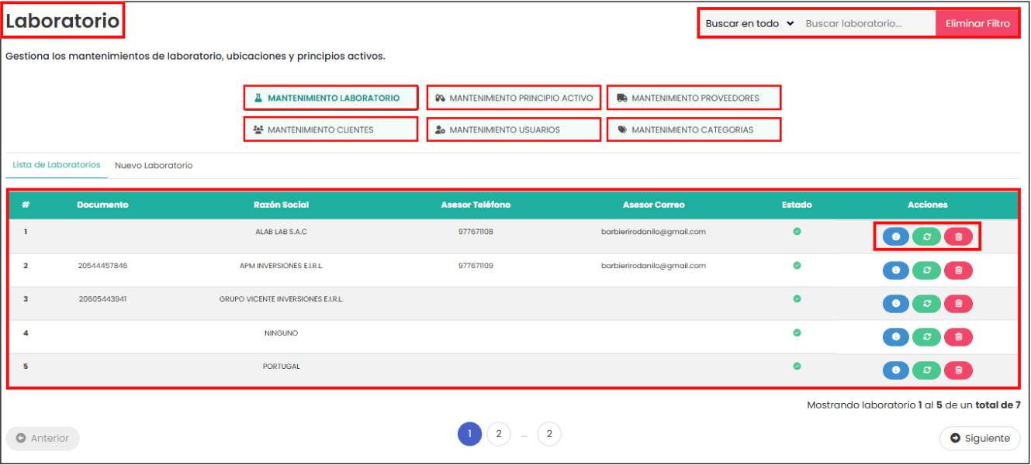Click the info icon for ALAB LAB S.A.C
The width and height of the screenshot is (1031, 465).
pyautogui.click(x=896, y=237)
